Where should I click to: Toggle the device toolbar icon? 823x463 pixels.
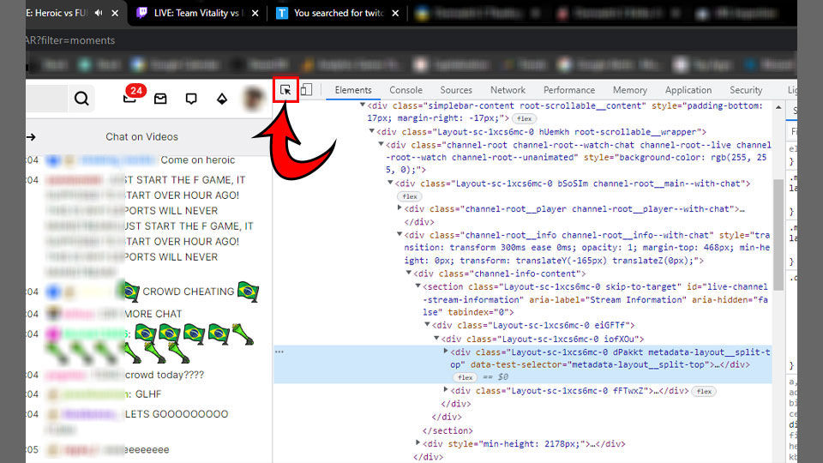point(306,90)
